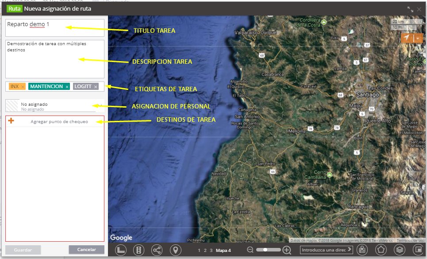Click the Santiago label on the map
The image size is (427, 259).
(367, 94)
